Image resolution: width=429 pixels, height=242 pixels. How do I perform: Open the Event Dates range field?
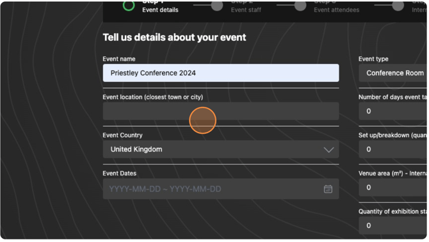tap(222, 190)
